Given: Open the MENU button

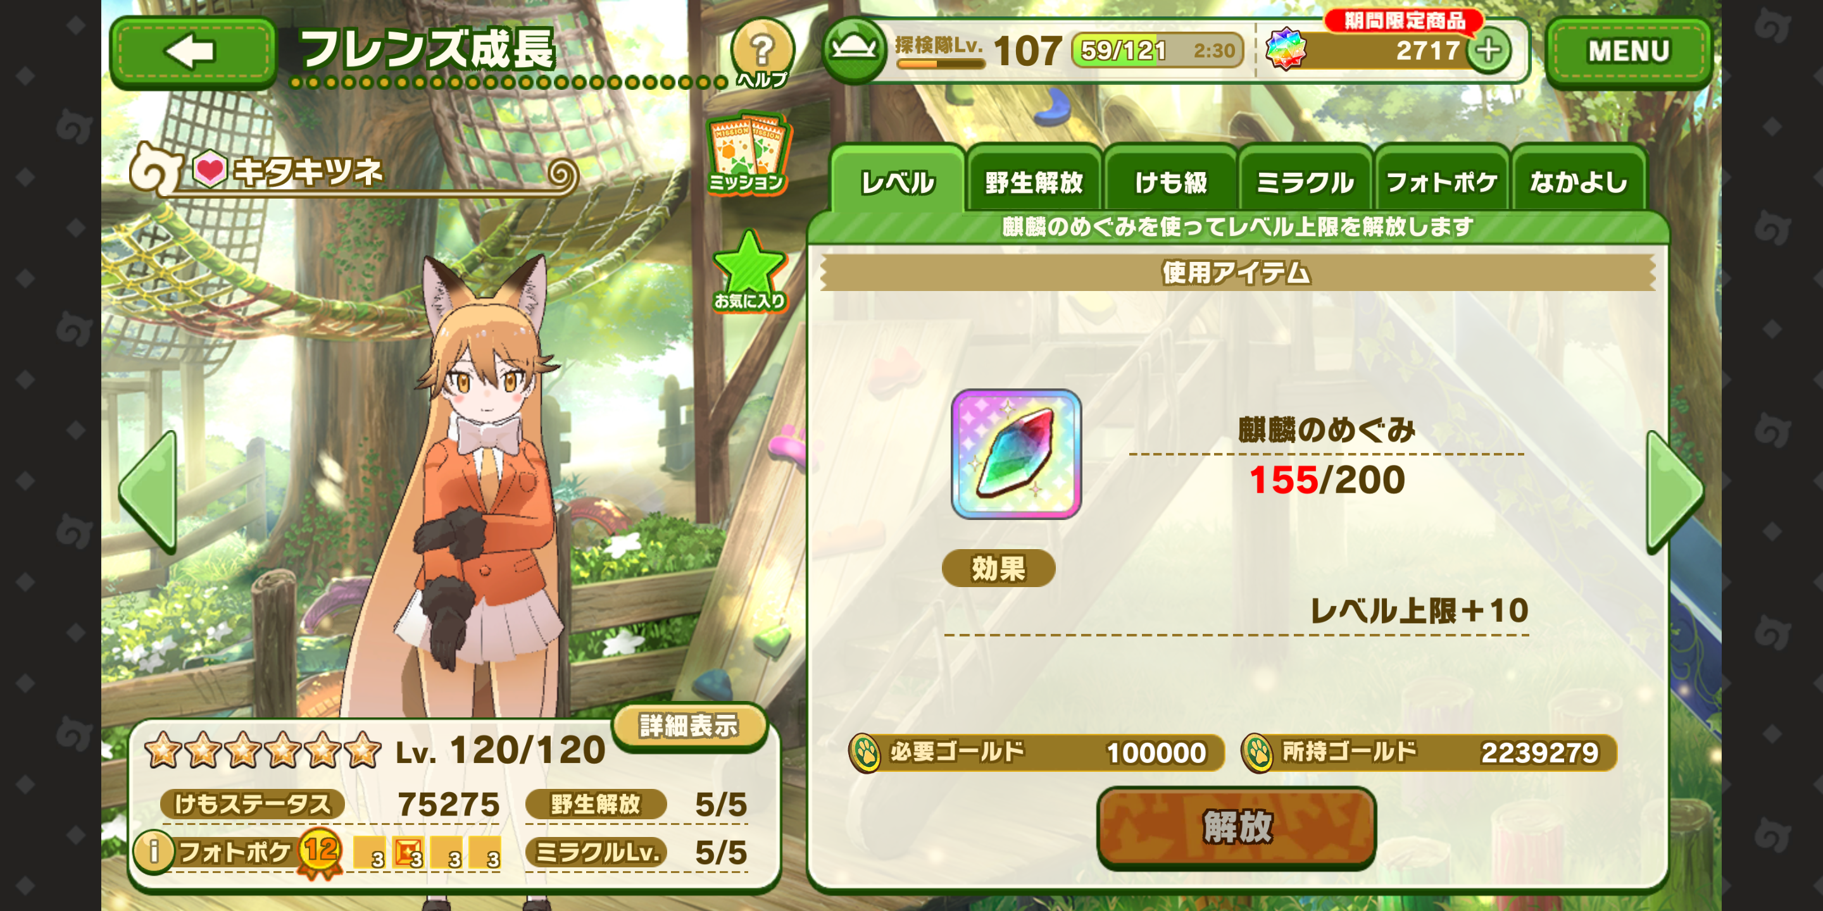Looking at the screenshot, I should point(1629,51).
